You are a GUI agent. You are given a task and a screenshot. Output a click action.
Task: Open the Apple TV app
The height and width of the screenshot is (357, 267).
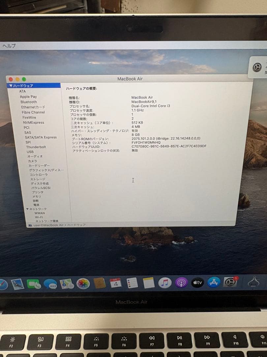click(x=197, y=282)
